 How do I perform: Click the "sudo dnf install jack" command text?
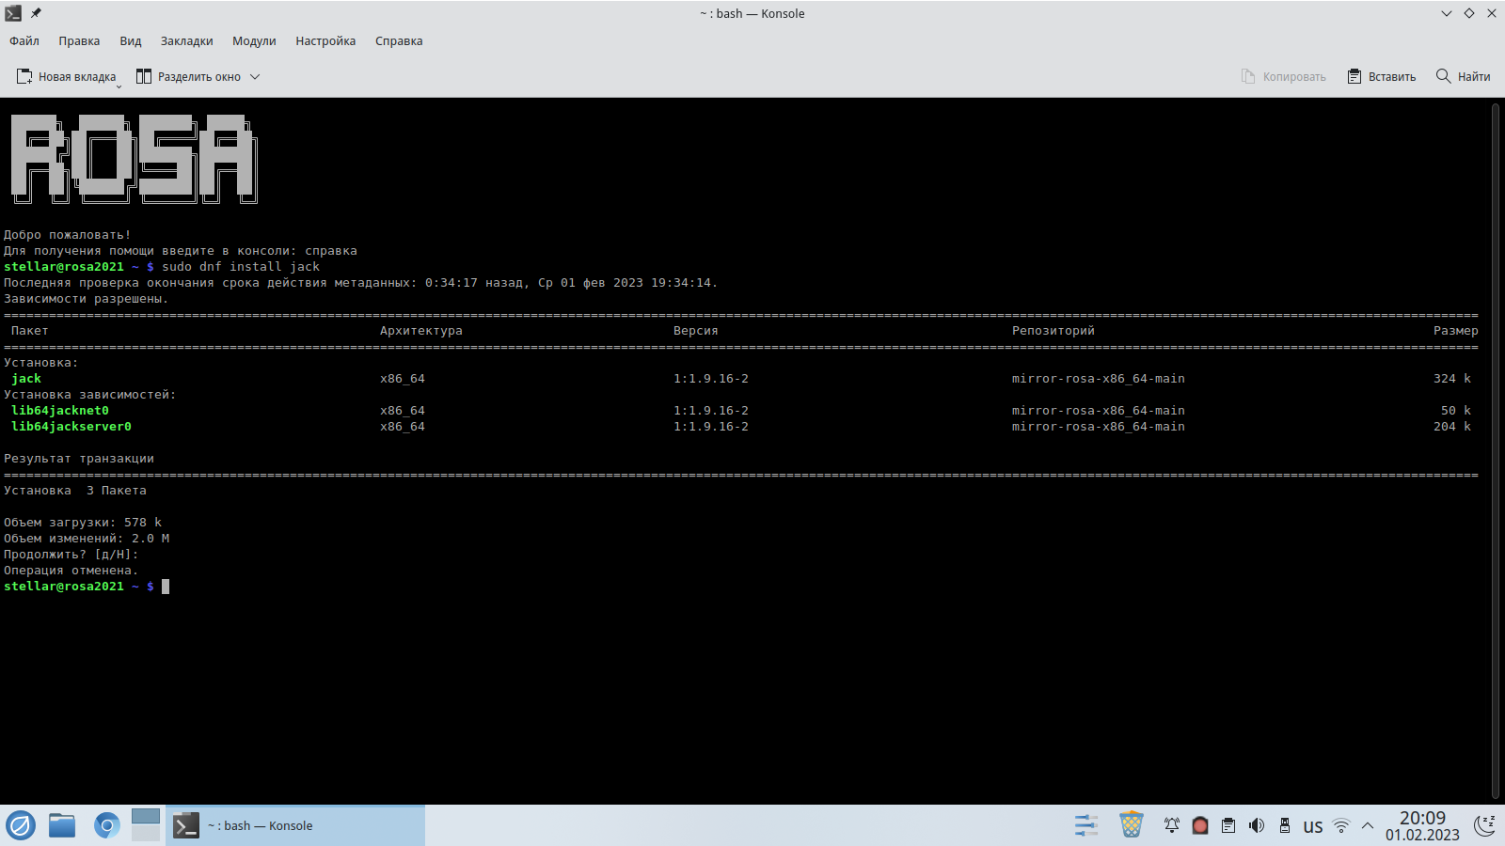[x=241, y=267]
